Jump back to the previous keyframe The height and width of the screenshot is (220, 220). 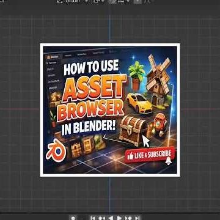point(101,218)
